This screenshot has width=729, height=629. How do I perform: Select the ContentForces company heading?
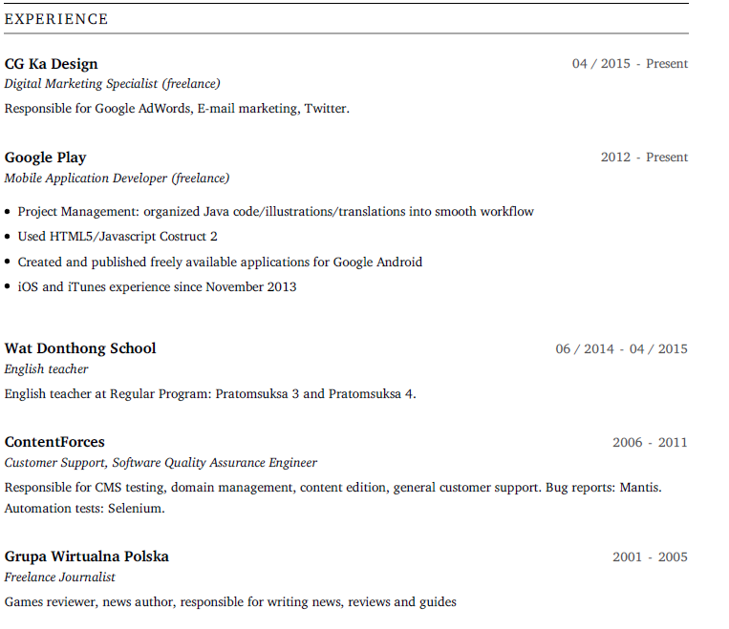54,442
